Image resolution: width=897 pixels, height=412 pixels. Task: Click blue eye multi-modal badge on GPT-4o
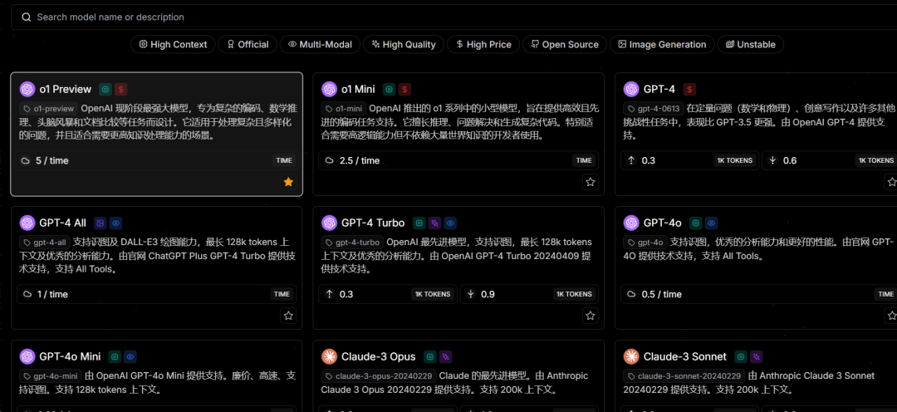pyautogui.click(x=711, y=223)
